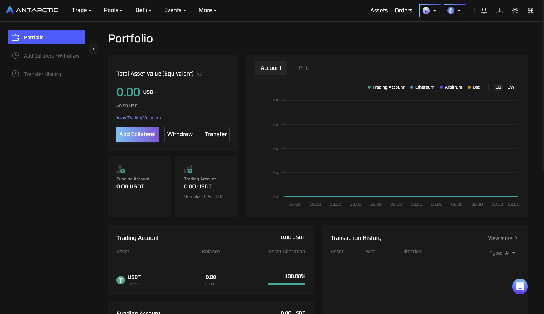The height and width of the screenshot is (314, 544).
Task: Select the Account chart tab
Action: [x=271, y=68]
